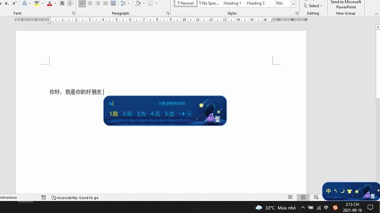Apply Normal style
This screenshot has width=380, height=213.
pos(186,3)
